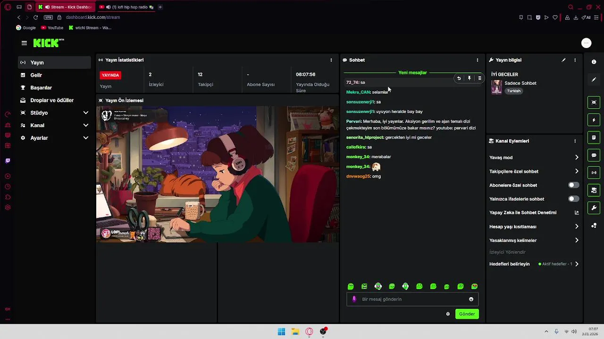Open Takipçilere özel sohbet chevron
This screenshot has width=604, height=339.
tap(576, 171)
